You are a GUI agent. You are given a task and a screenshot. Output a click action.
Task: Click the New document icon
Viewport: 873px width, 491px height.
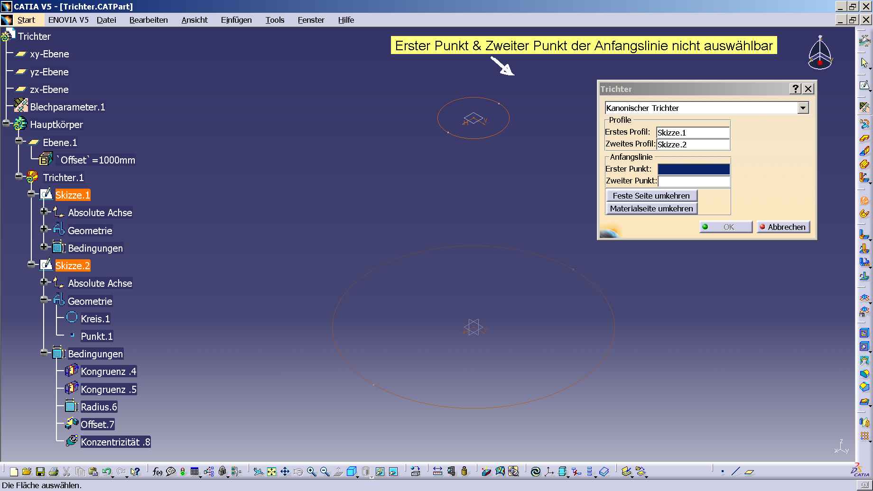coord(14,472)
